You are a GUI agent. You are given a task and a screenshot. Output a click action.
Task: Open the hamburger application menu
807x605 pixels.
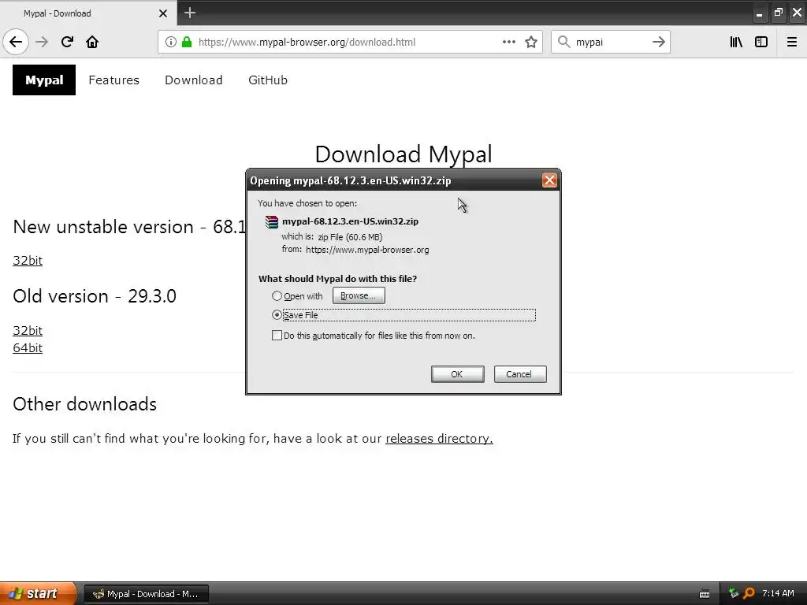coord(792,42)
